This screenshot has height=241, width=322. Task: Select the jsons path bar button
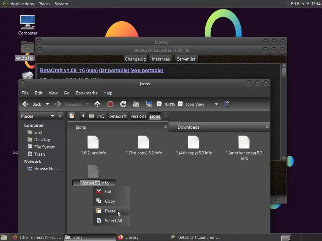coord(155,116)
